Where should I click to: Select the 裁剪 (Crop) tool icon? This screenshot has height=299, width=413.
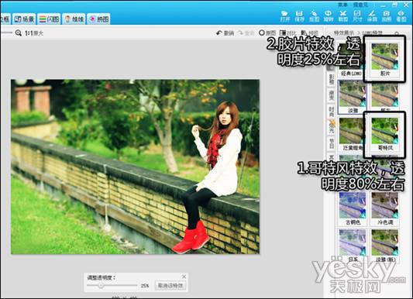pos(343,16)
